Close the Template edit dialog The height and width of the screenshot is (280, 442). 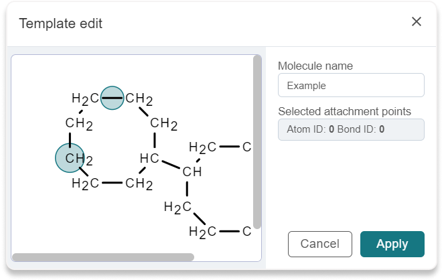click(x=417, y=21)
